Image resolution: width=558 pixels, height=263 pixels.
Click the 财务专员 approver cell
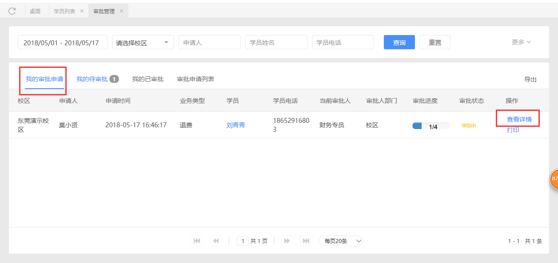point(332,125)
